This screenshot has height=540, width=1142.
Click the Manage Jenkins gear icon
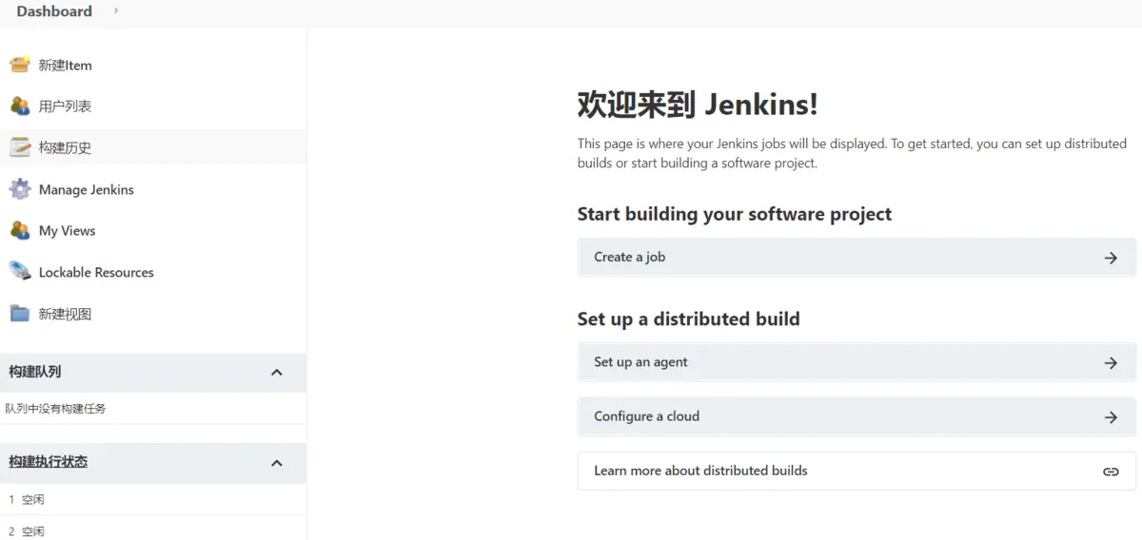(x=20, y=189)
